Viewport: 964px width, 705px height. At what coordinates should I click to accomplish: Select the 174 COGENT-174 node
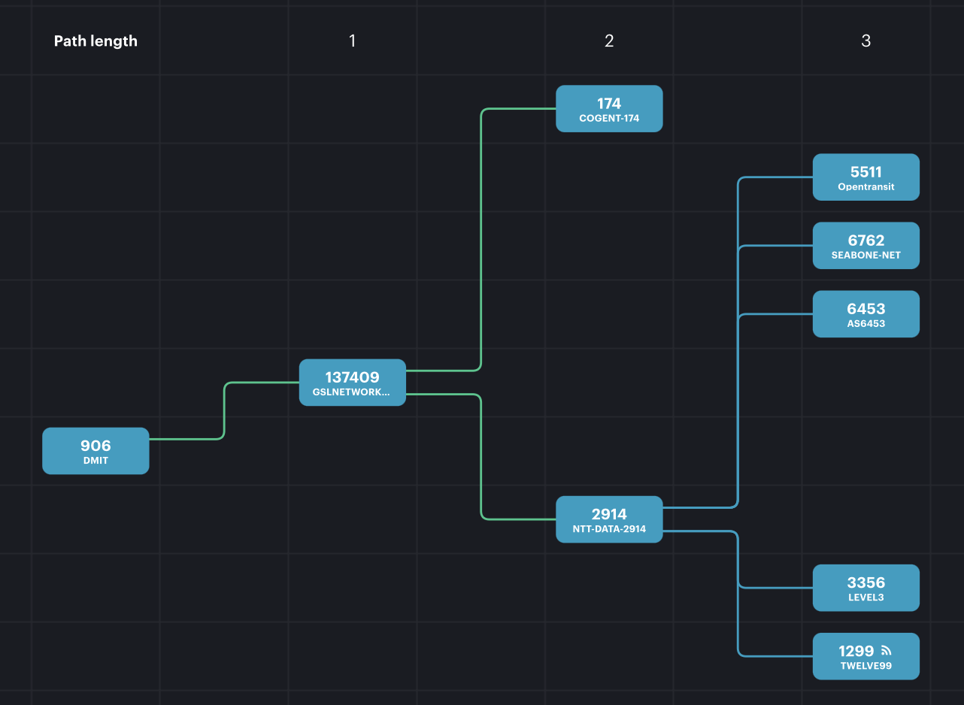(x=609, y=109)
